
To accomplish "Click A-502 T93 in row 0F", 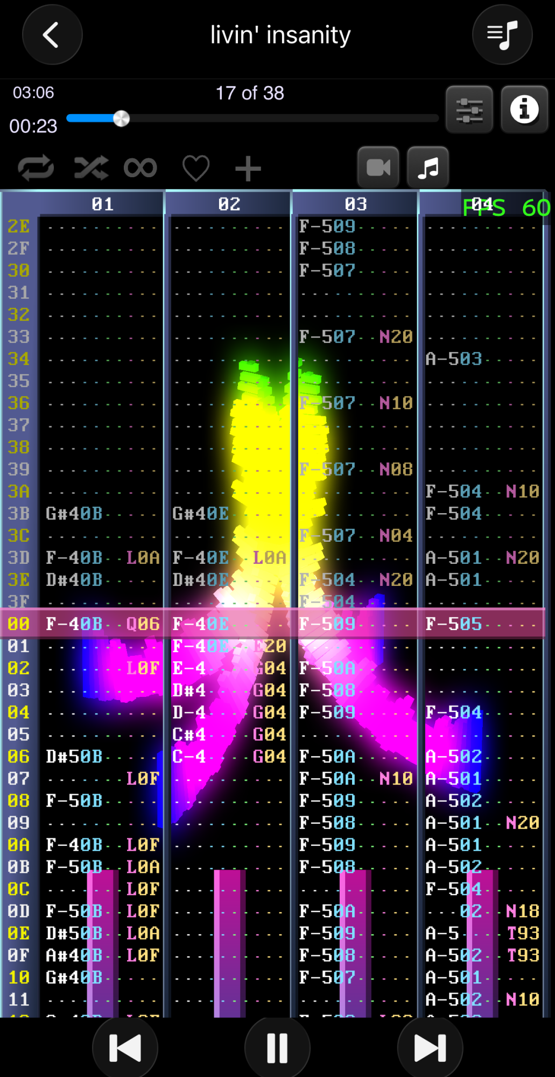I will click(x=482, y=955).
